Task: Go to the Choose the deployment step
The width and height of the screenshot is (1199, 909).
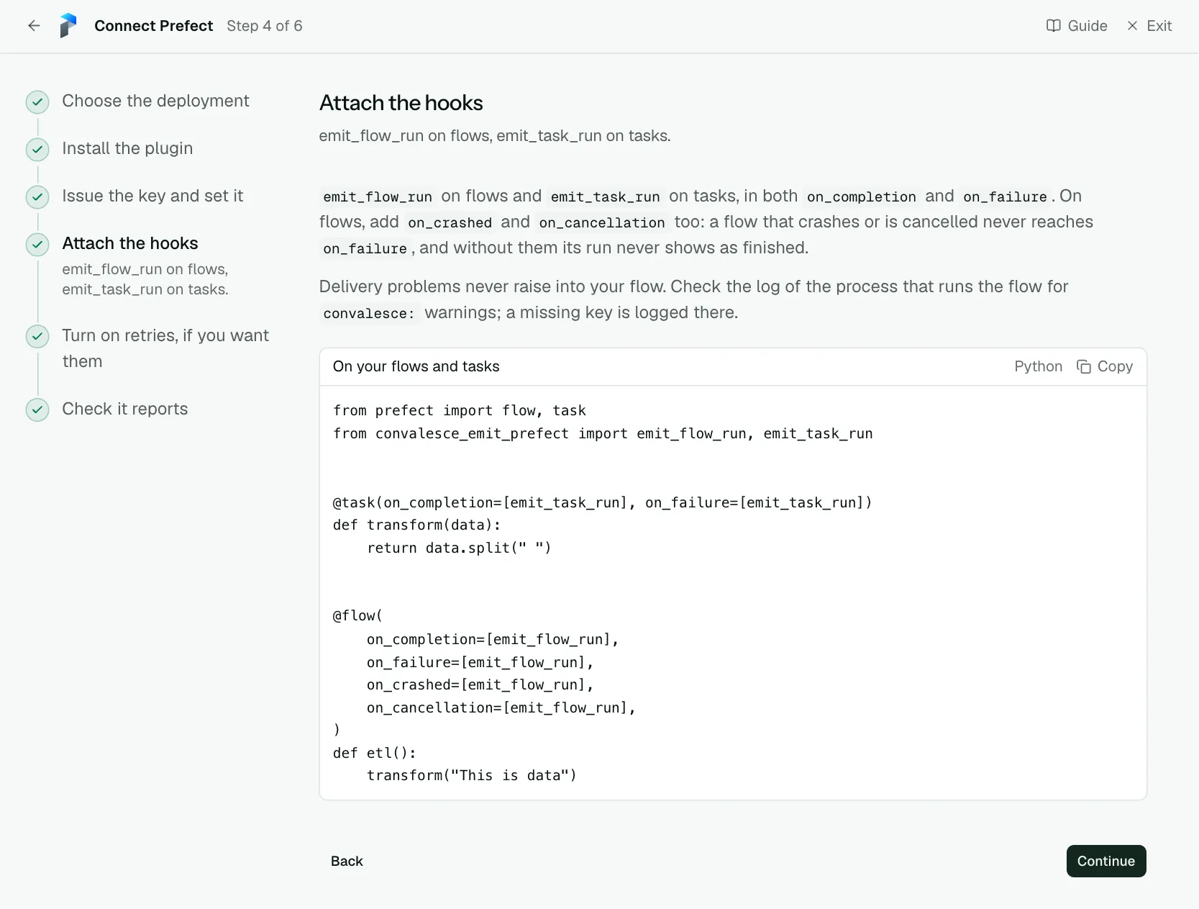Action: (155, 101)
